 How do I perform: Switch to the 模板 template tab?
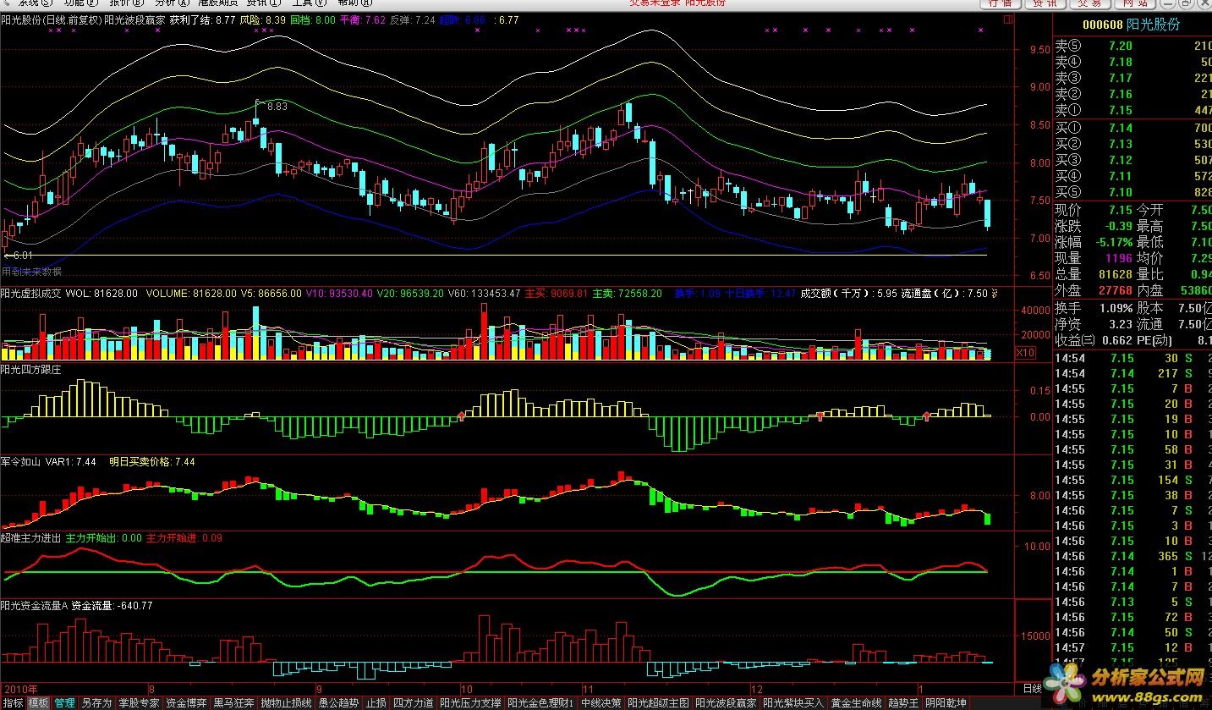[x=38, y=703]
